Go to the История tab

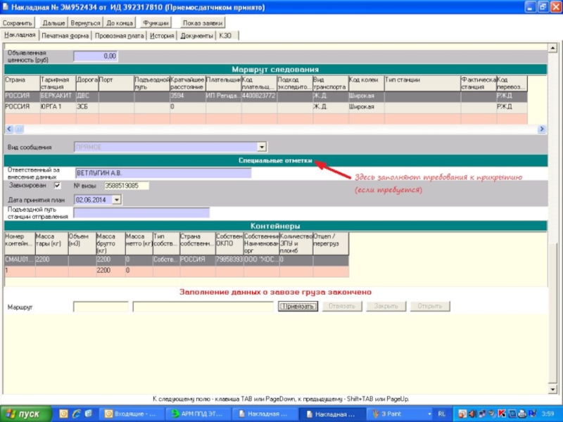tap(161, 35)
